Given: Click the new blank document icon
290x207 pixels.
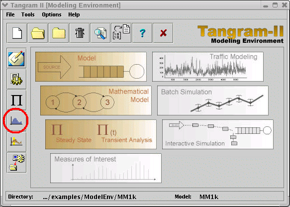Looking at the screenshot, I should click(17, 33).
